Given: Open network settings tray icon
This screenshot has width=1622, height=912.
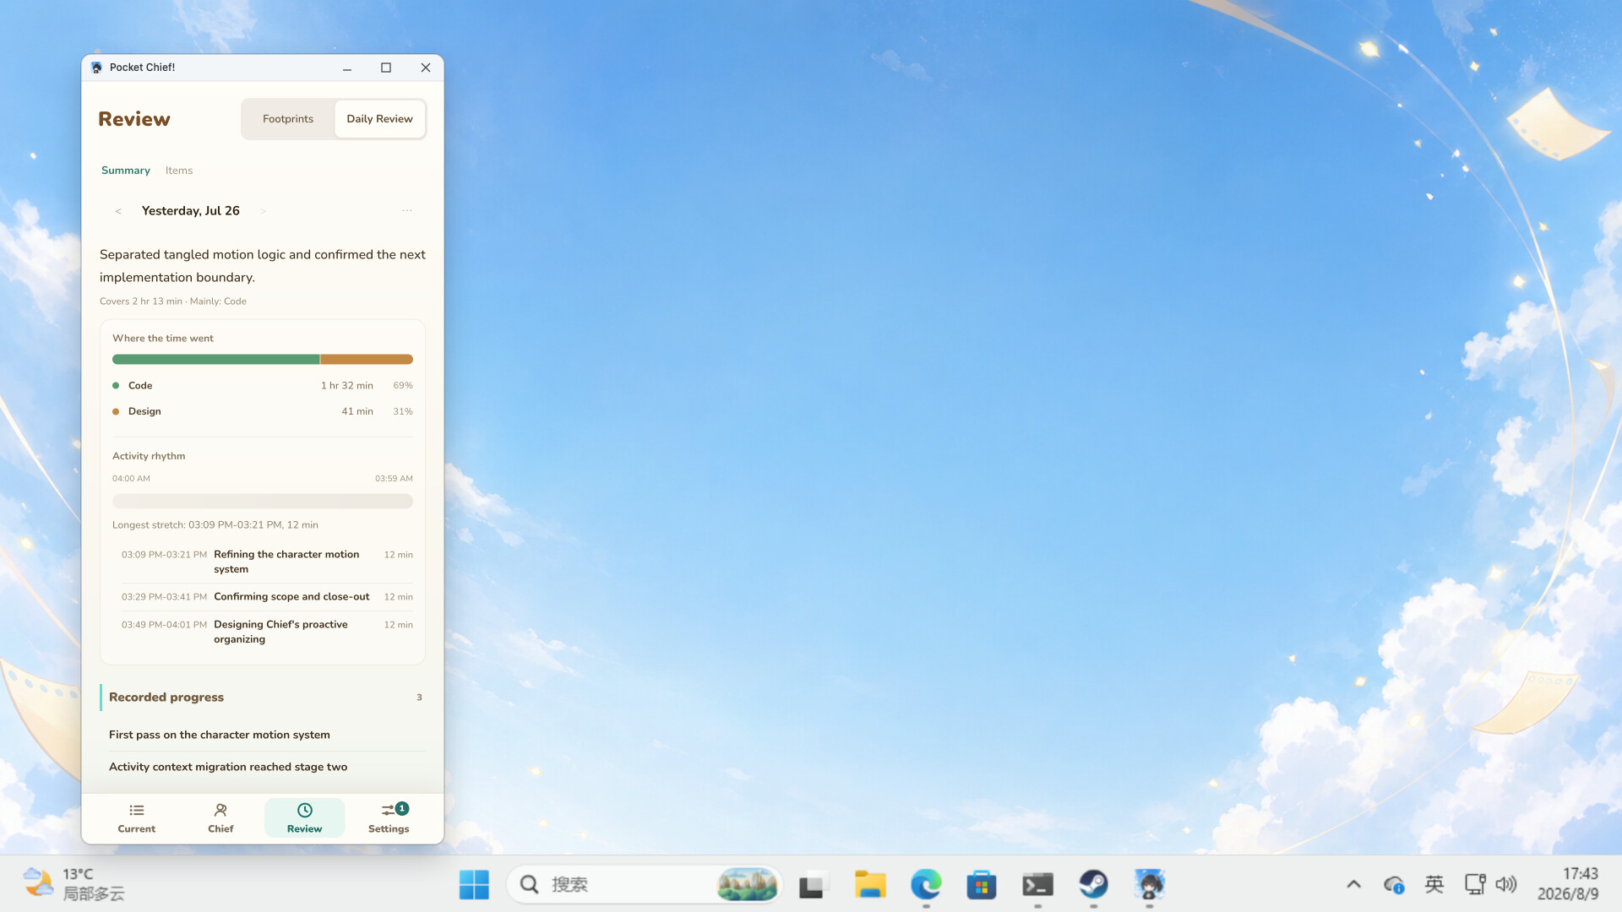Looking at the screenshot, I should [x=1475, y=885].
